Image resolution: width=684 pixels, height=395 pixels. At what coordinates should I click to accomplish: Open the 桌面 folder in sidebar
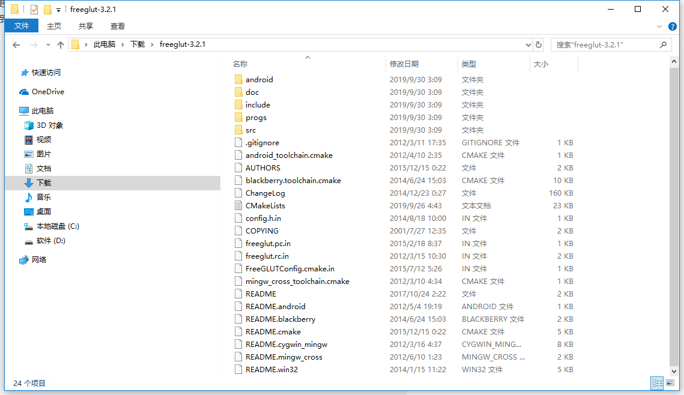click(44, 211)
